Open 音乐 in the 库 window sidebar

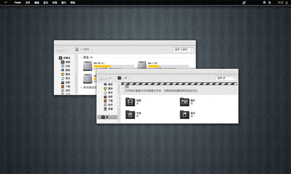(x=108, y=92)
